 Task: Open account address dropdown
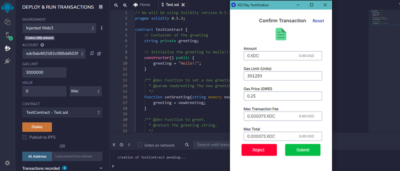point(54,54)
